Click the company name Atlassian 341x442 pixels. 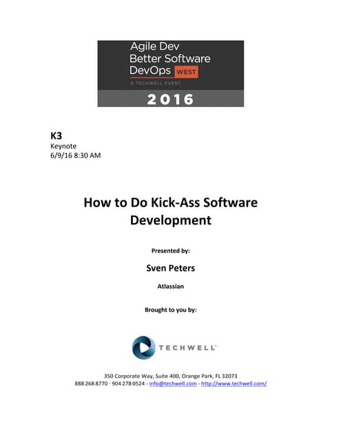pyautogui.click(x=171, y=287)
